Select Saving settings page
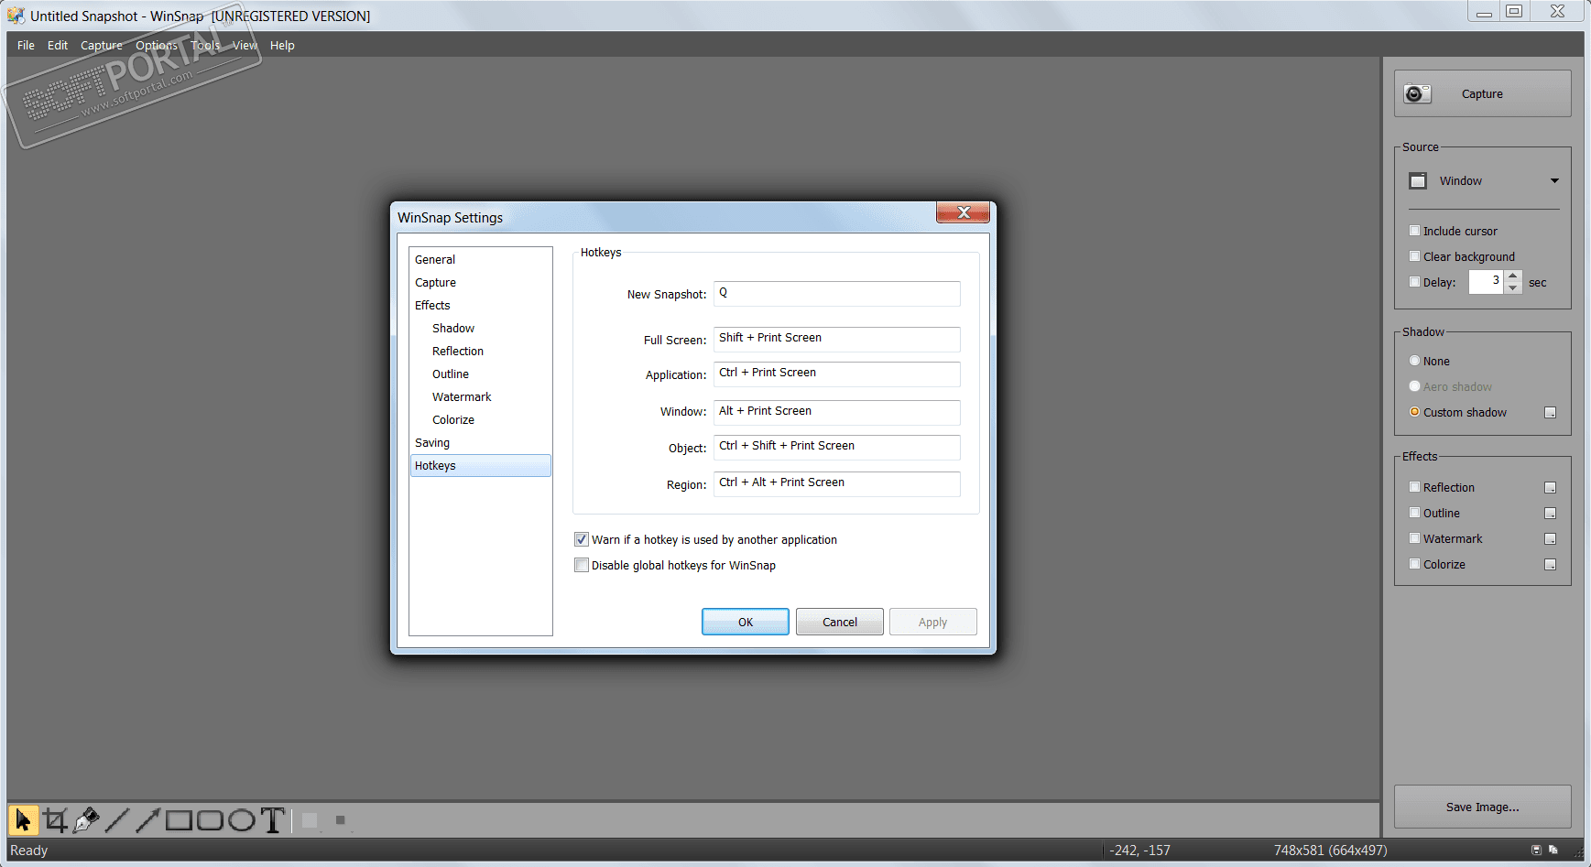This screenshot has height=867, width=1591. [481, 442]
